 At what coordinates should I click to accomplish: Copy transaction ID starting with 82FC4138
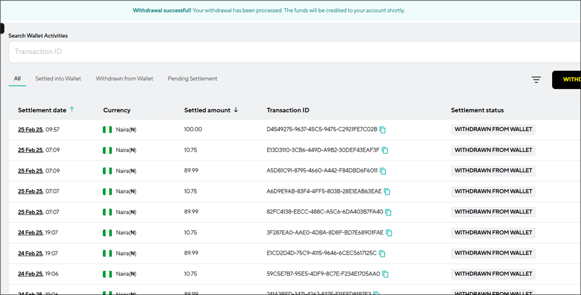coord(388,212)
